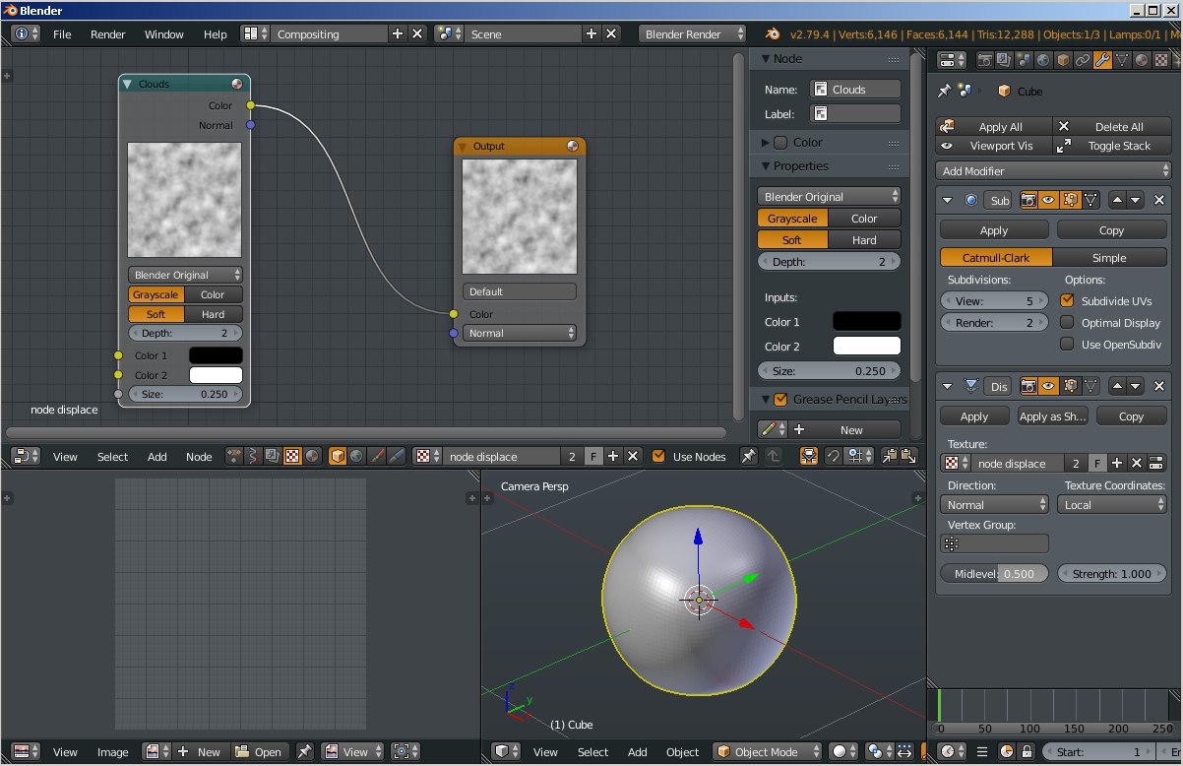Screen dimensions: 1183x766
Task: Enable the node Color panel checkbox
Action: (780, 142)
